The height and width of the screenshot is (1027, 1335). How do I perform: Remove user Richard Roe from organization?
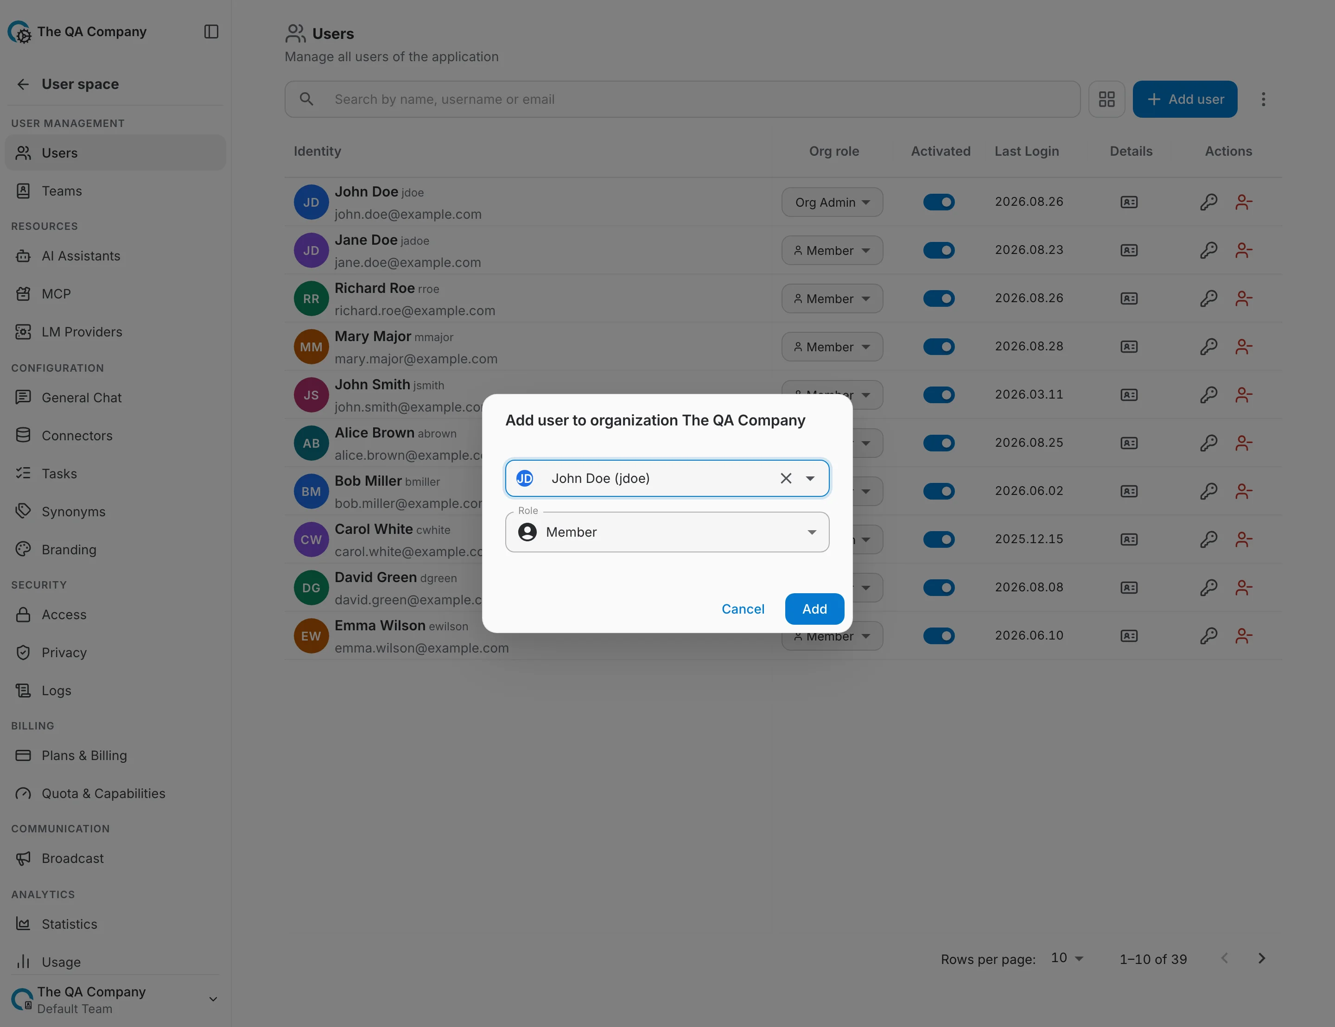pos(1243,298)
